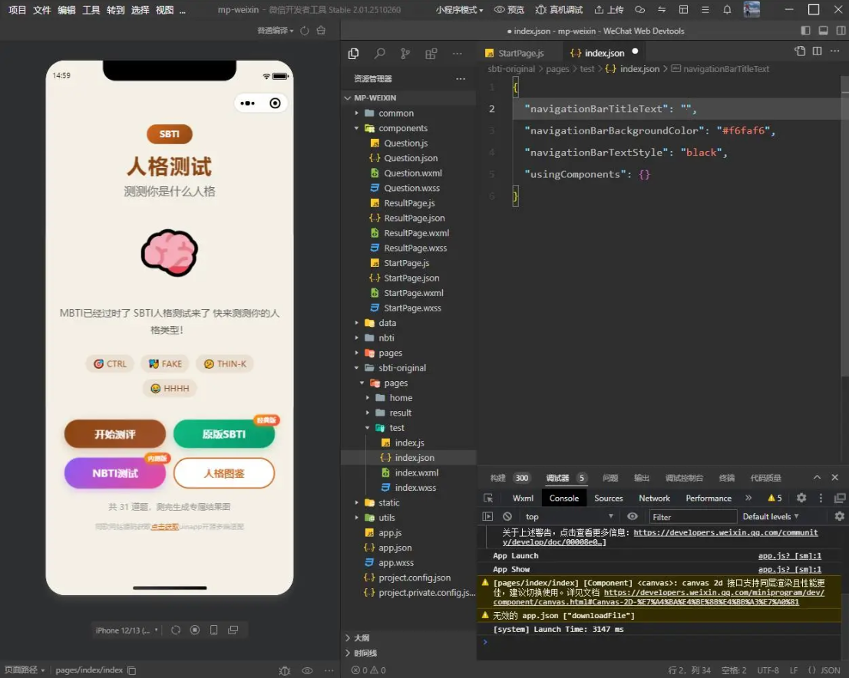849x678 pixels.
Task: Toggle the console sidebar panel
Action: point(487,516)
